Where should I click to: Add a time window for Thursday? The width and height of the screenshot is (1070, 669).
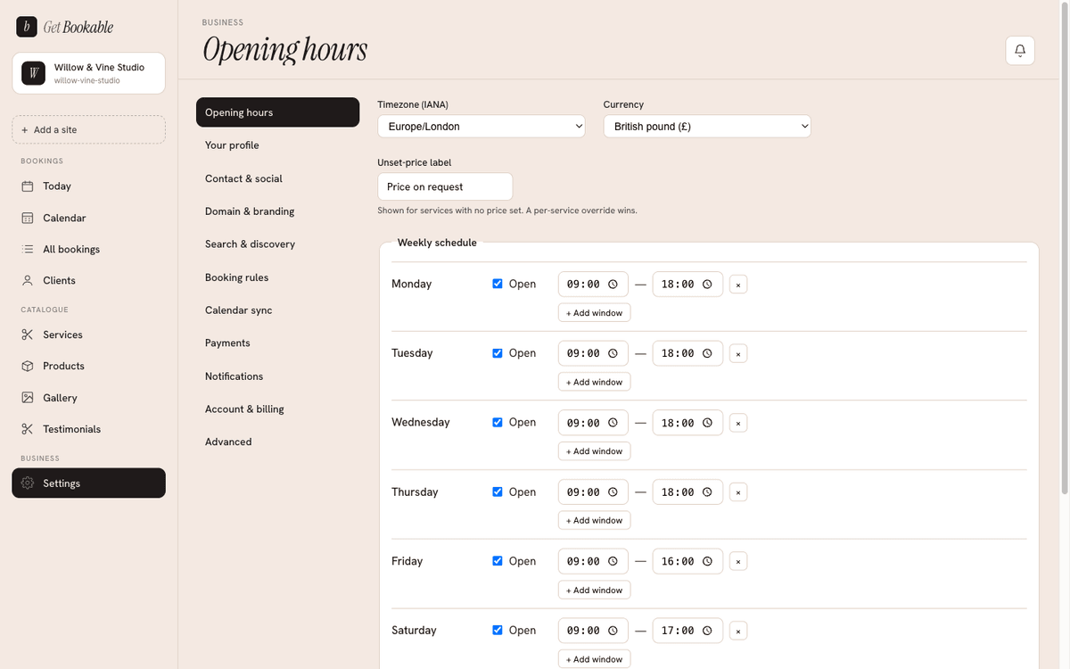pyautogui.click(x=595, y=520)
